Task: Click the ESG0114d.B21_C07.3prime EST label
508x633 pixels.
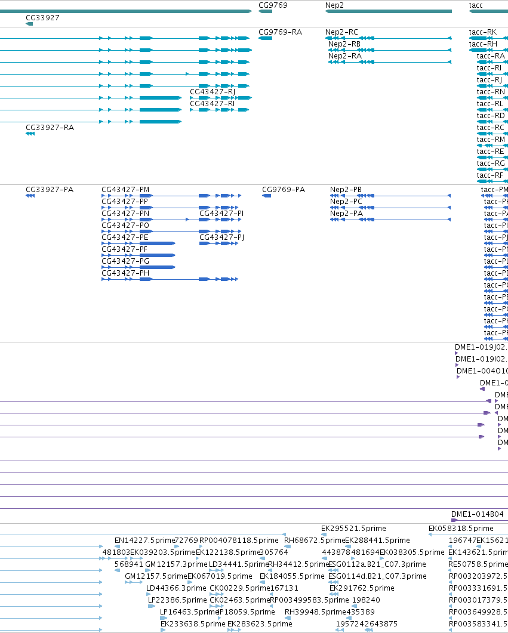Action: (x=377, y=576)
